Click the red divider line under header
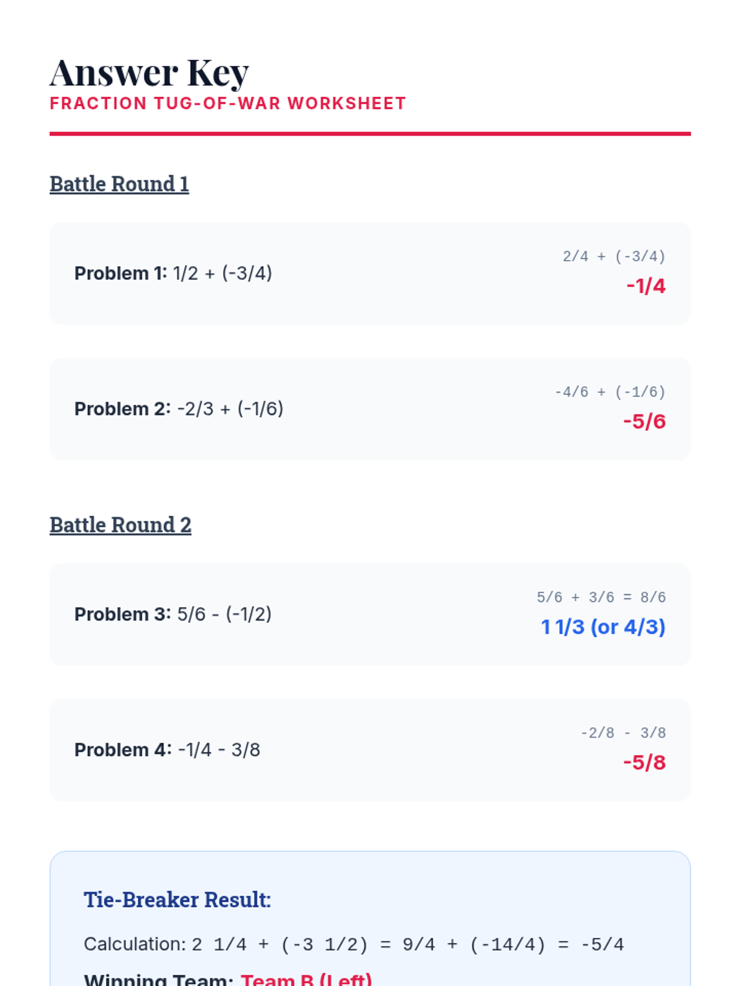The height and width of the screenshot is (986, 740). click(x=370, y=133)
